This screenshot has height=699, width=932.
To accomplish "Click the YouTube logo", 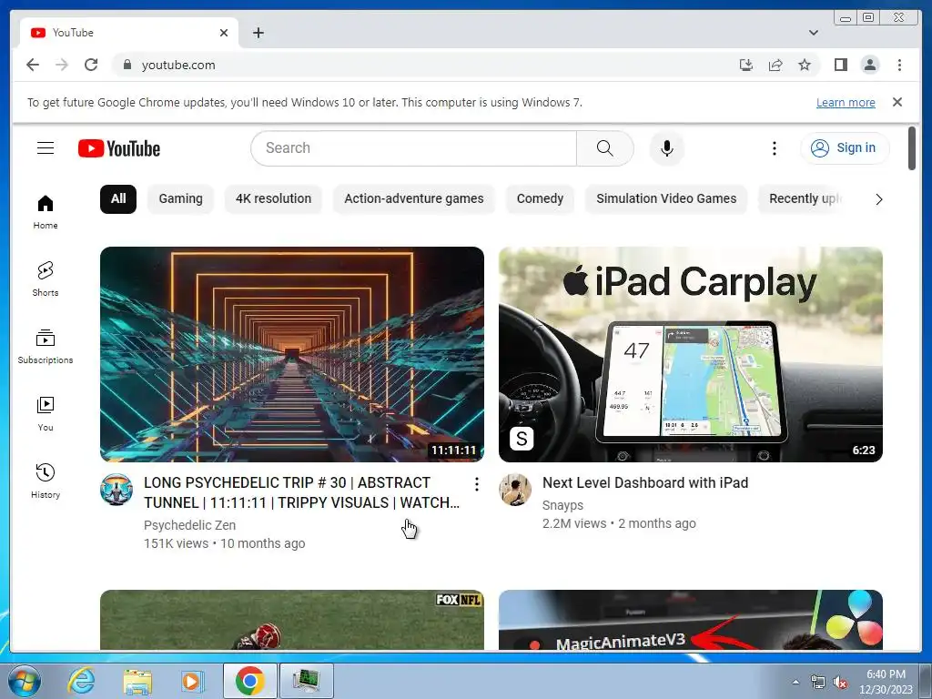I will click(x=119, y=148).
